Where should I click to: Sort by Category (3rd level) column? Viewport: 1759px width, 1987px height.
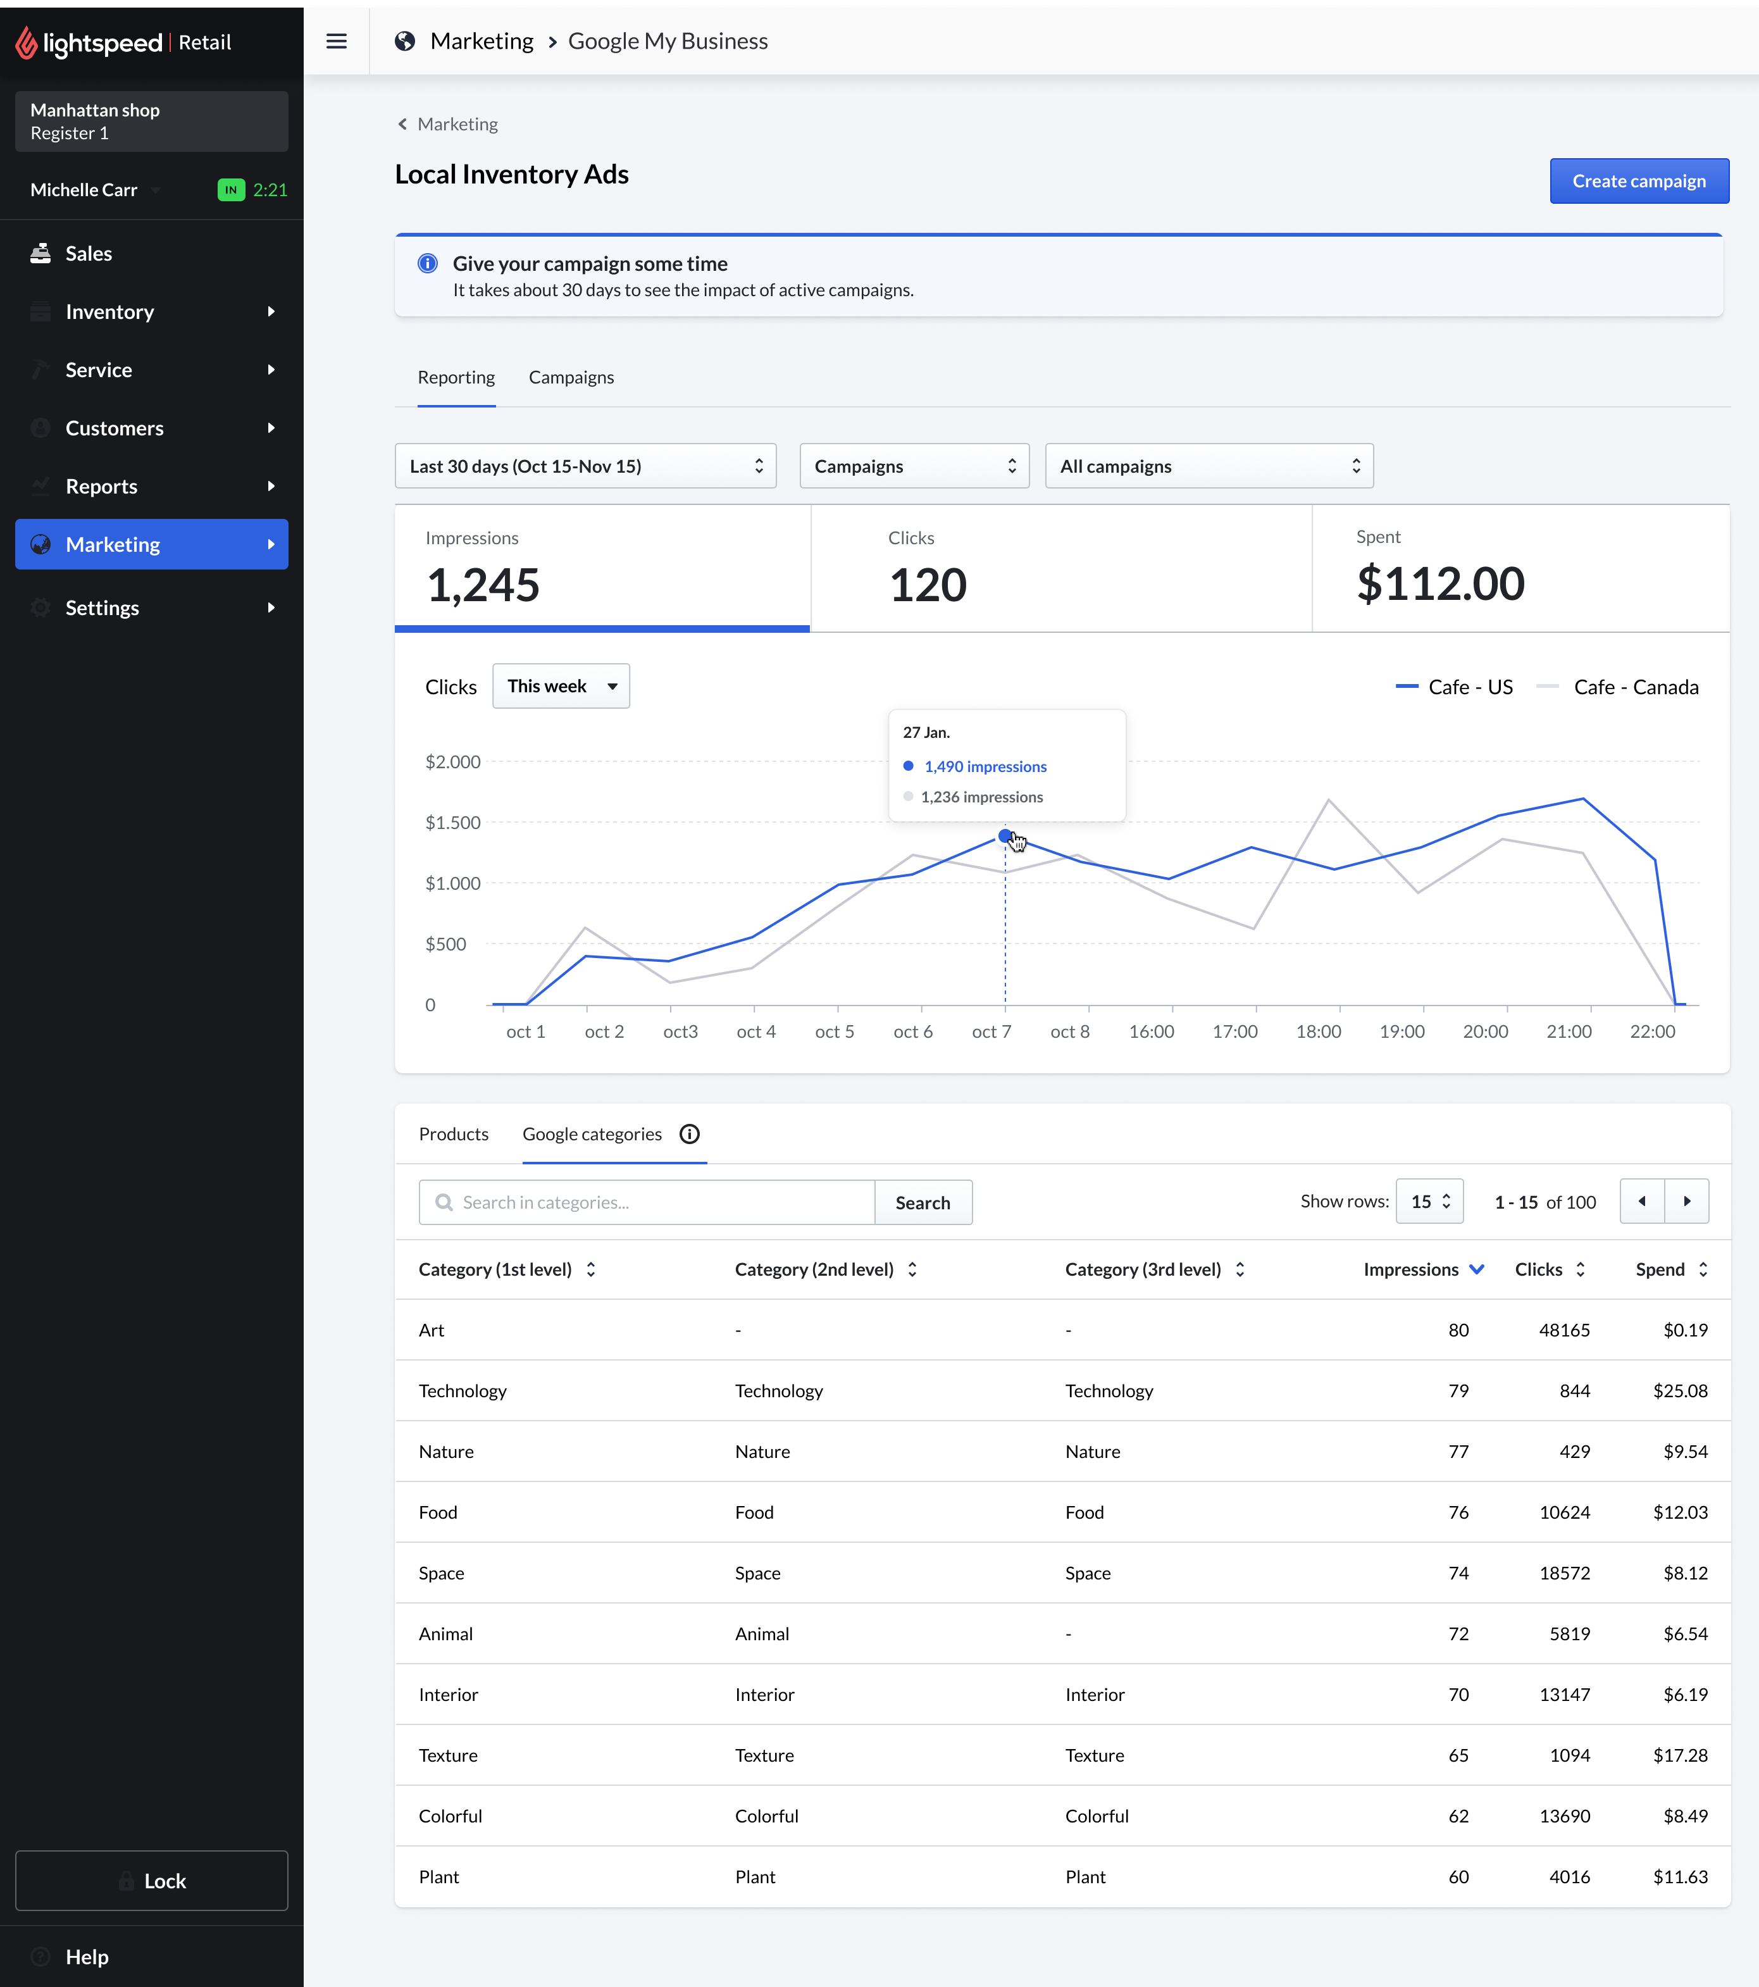pos(1240,1269)
